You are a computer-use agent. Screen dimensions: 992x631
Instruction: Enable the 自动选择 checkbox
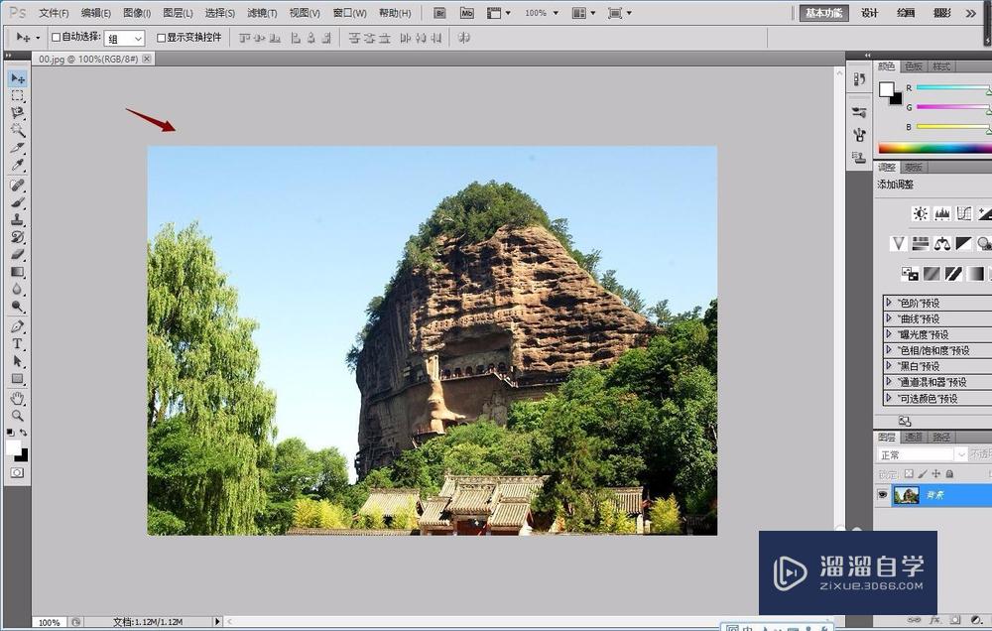tap(56, 38)
